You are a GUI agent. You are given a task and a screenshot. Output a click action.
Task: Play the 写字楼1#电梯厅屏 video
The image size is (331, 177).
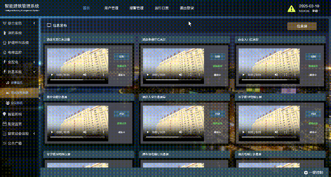[243, 132]
